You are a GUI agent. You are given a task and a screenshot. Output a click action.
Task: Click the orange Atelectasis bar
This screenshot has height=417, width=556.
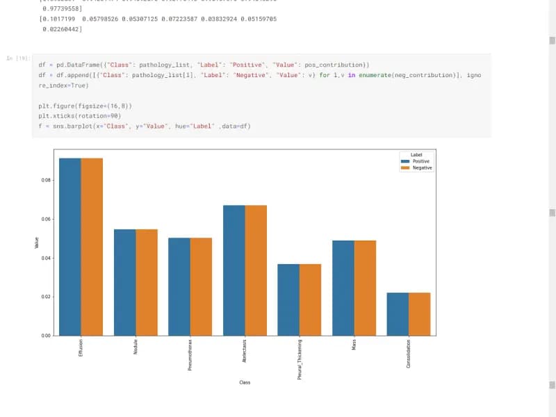(x=256, y=270)
